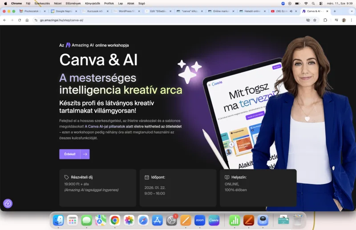The width and height of the screenshot is (356, 230).
Task: Open the Súgó menu
Action: [x=142, y=4]
